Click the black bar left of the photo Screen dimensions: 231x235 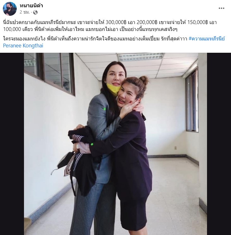(12, 144)
